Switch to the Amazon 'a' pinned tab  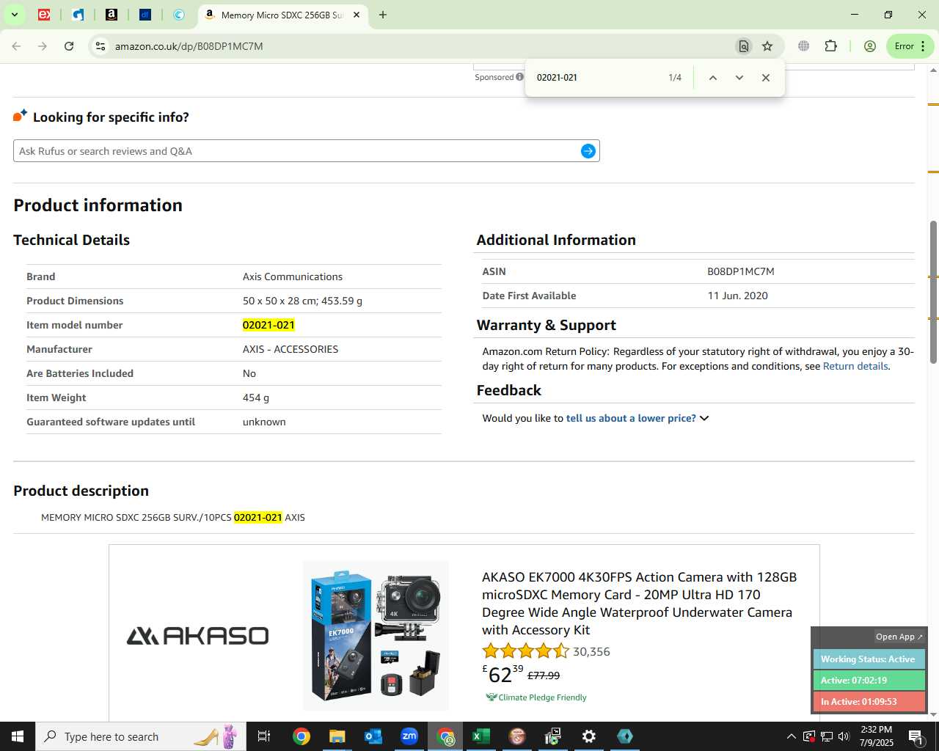pos(112,15)
